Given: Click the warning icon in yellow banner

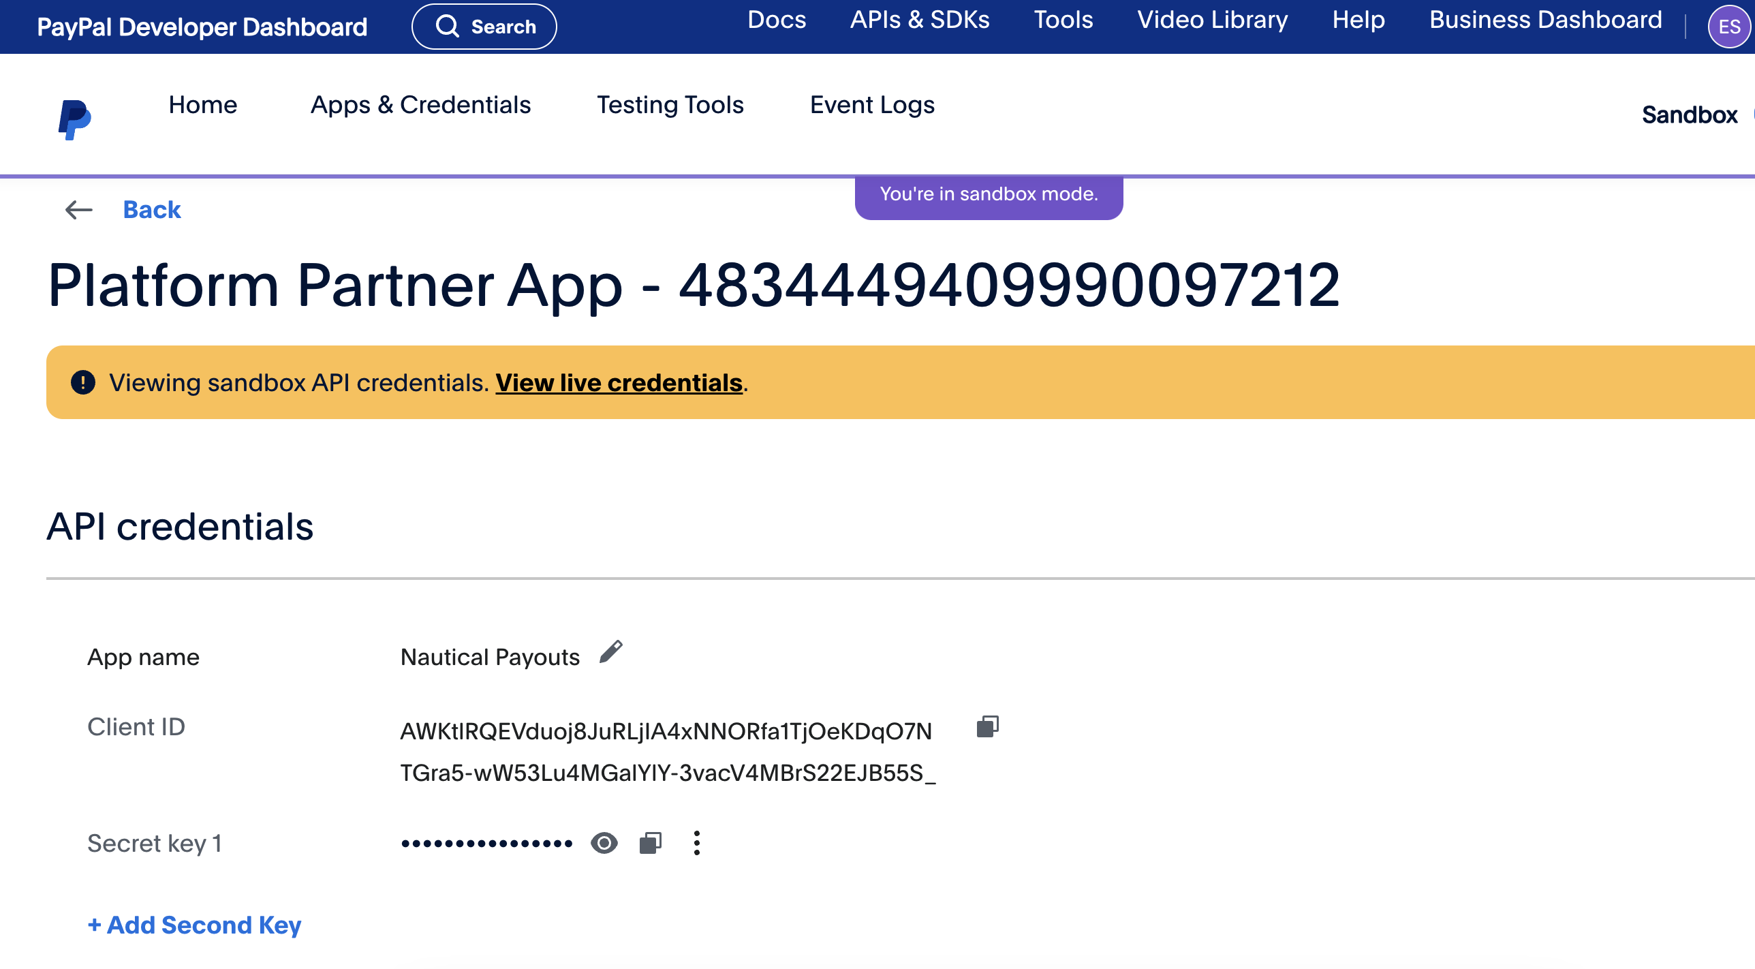Looking at the screenshot, I should (x=83, y=382).
